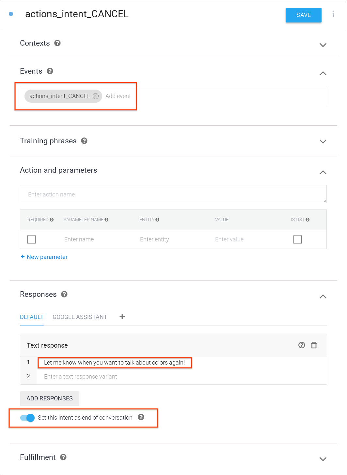The image size is (347, 475).
Task: Add a new response platform tab
Action: (122, 317)
